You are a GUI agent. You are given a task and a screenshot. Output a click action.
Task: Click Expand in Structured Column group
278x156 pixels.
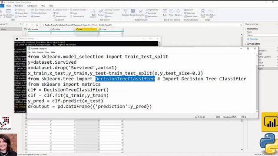click(x=189, y=10)
